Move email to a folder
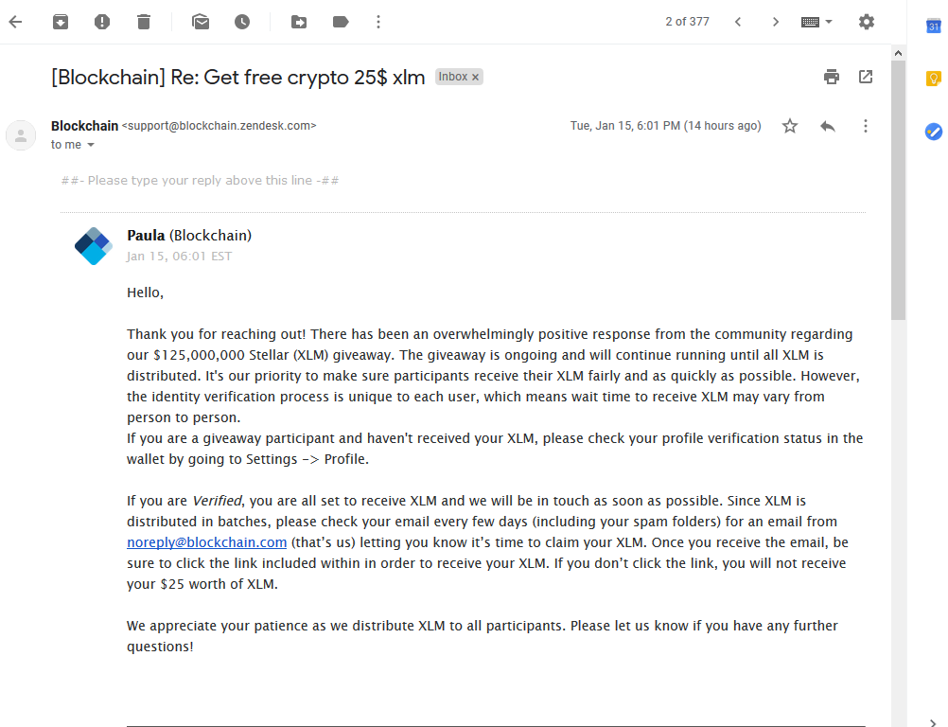This screenshot has height=727, width=948. [x=299, y=22]
